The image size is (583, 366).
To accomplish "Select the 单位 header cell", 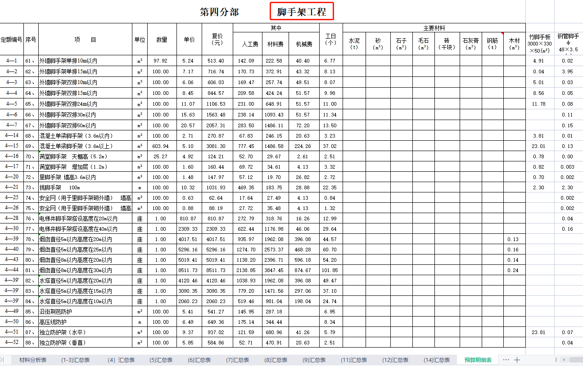I will tap(140, 40).
